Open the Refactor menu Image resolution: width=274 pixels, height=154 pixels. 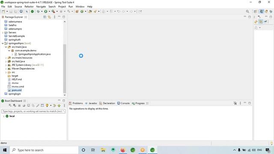click(29, 6)
